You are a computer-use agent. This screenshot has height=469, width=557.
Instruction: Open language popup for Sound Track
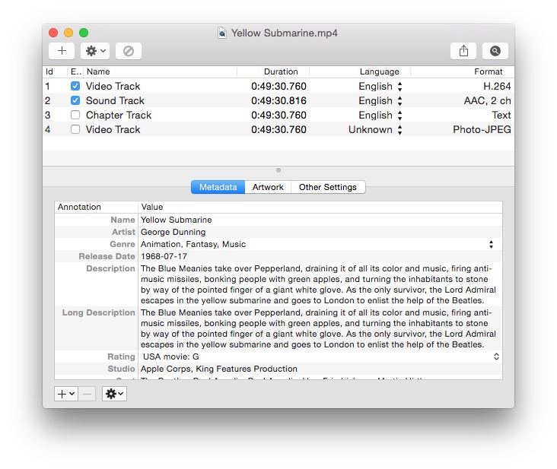[400, 101]
